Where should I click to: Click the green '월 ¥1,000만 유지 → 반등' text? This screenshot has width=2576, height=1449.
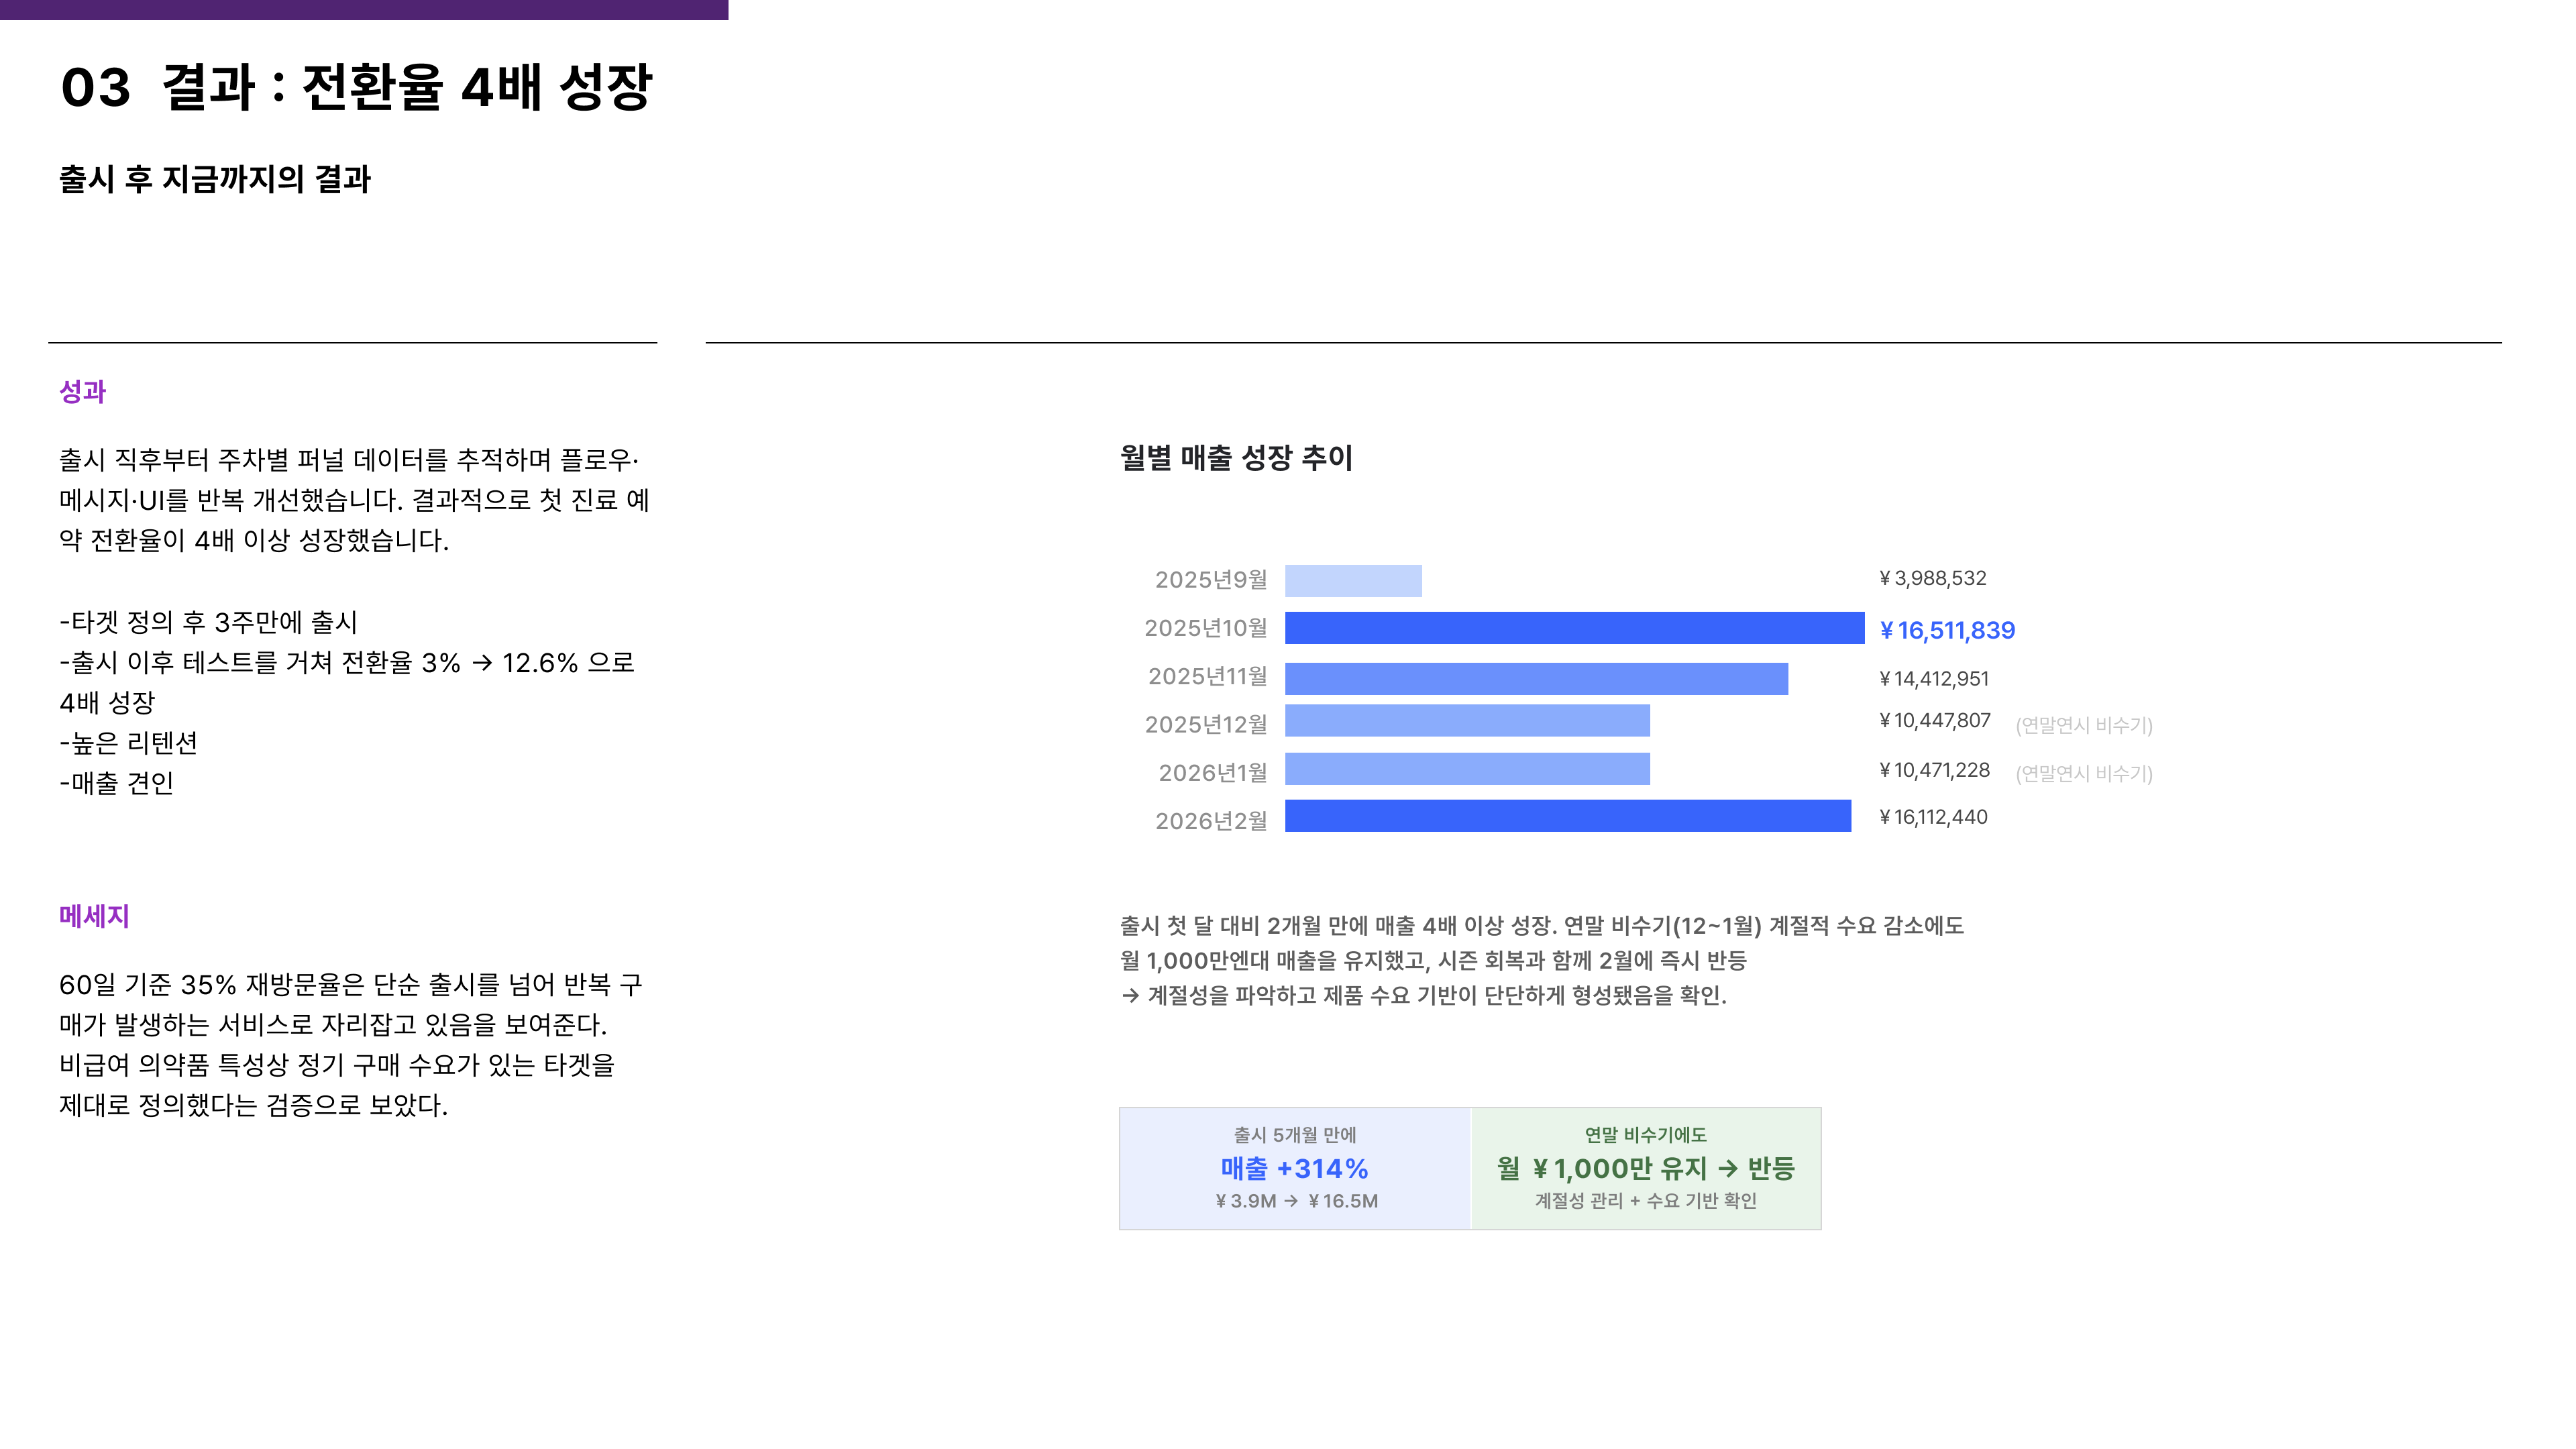tap(1646, 1168)
